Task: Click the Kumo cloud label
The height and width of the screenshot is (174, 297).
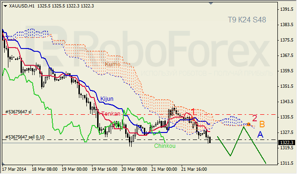Action: click(113, 64)
